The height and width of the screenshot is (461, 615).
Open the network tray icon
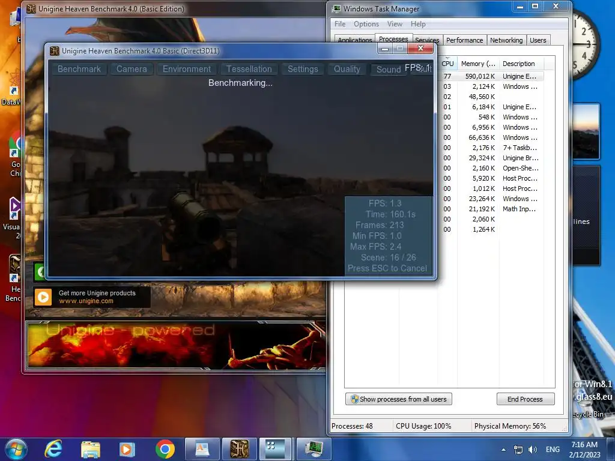pyautogui.click(x=518, y=450)
